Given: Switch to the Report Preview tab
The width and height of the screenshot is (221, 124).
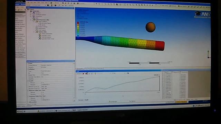Looking at the screenshot, I should 98,69.
